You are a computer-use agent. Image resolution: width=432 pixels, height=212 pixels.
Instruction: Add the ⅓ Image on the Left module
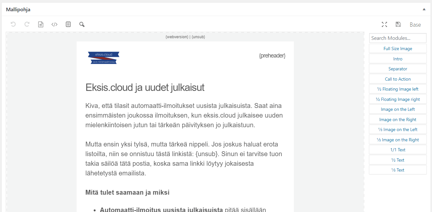point(398,129)
